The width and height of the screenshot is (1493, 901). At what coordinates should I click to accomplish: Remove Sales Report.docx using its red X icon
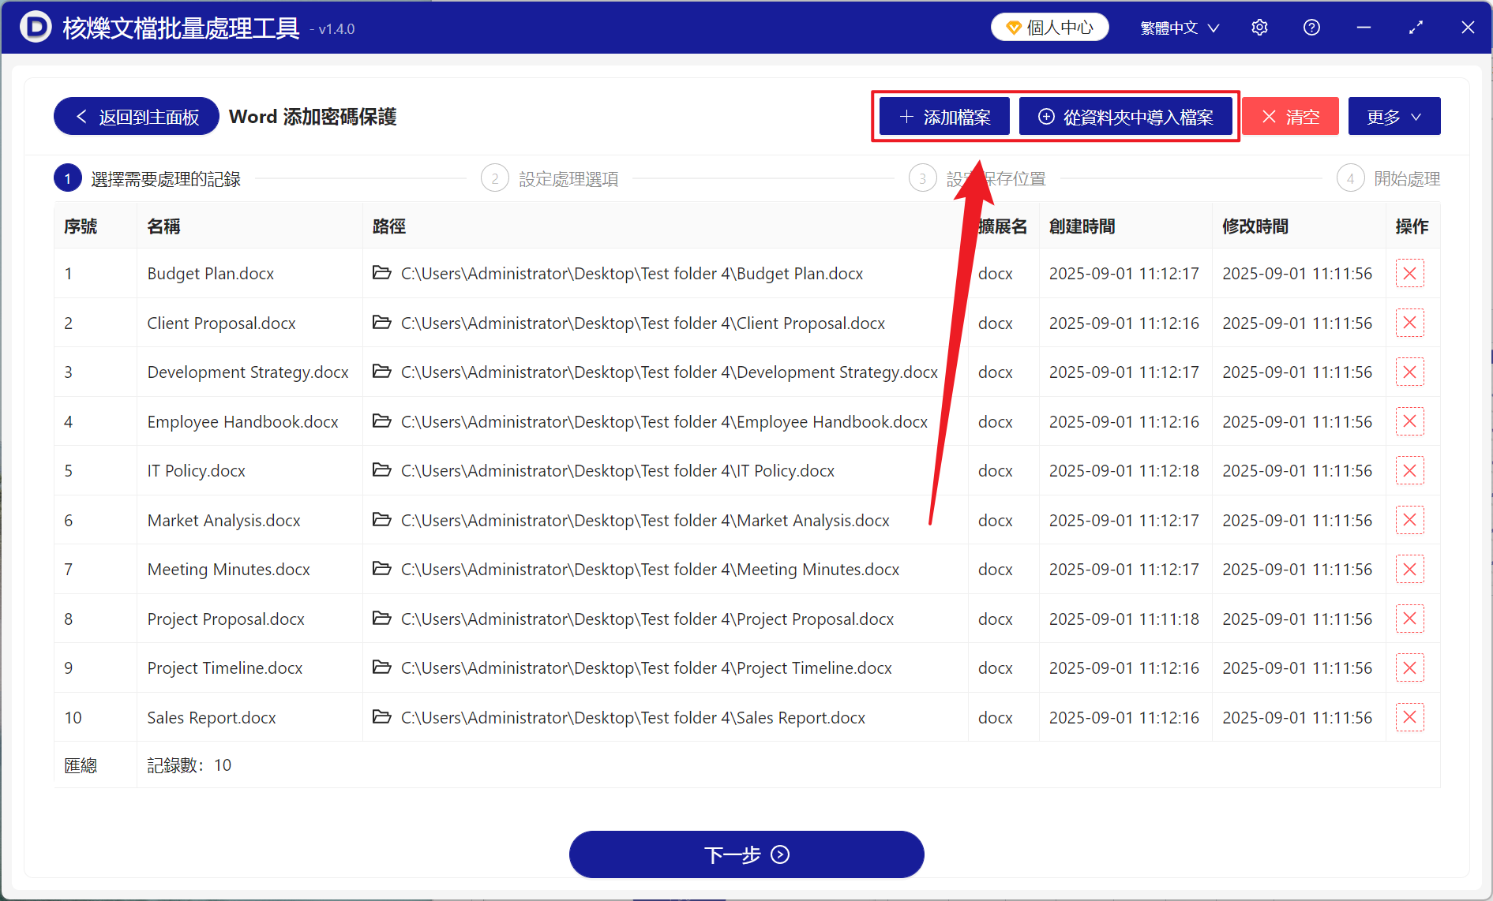tap(1409, 717)
